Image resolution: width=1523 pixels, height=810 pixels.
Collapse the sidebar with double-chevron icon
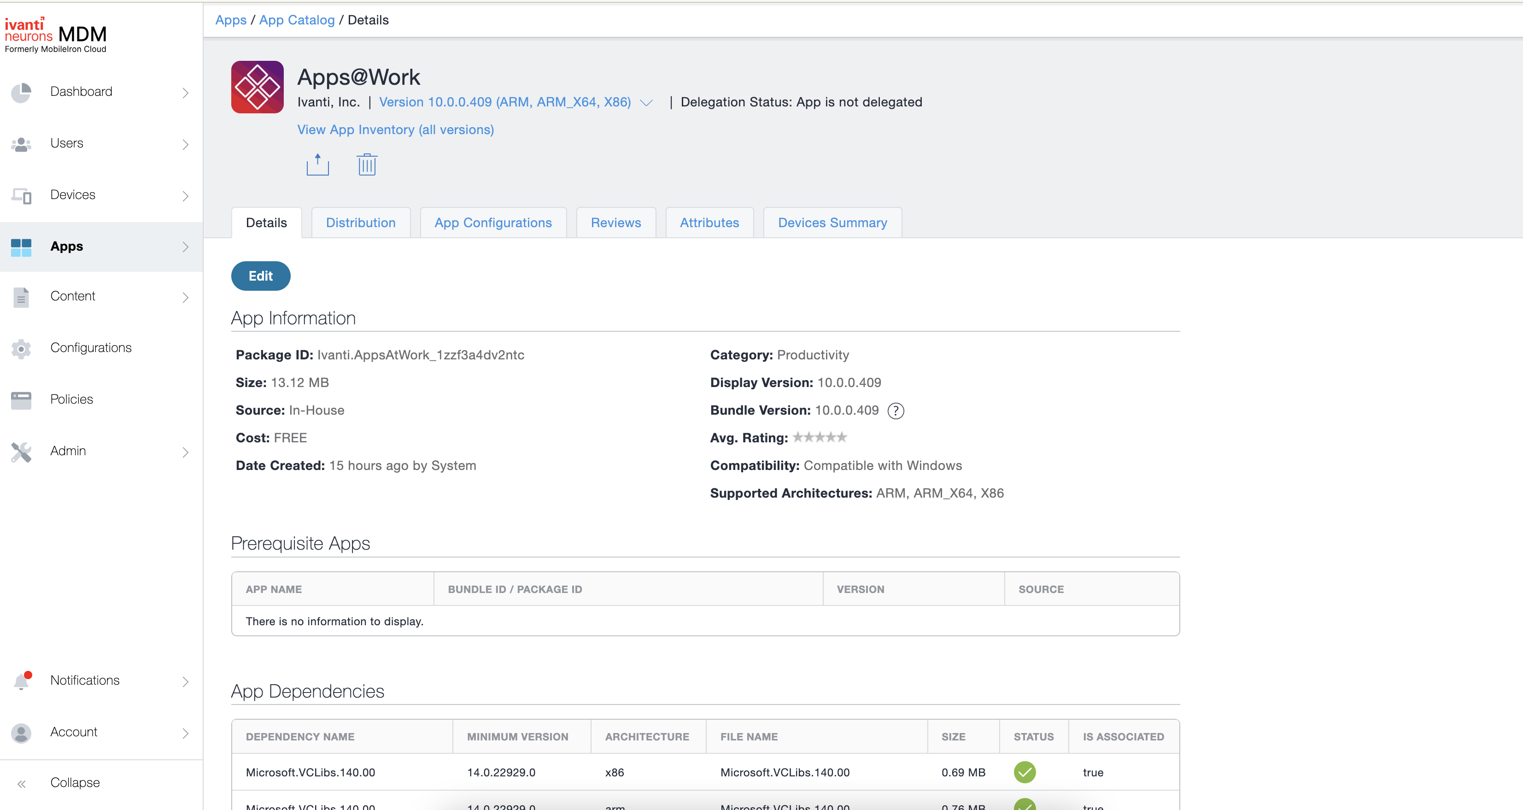click(x=22, y=783)
